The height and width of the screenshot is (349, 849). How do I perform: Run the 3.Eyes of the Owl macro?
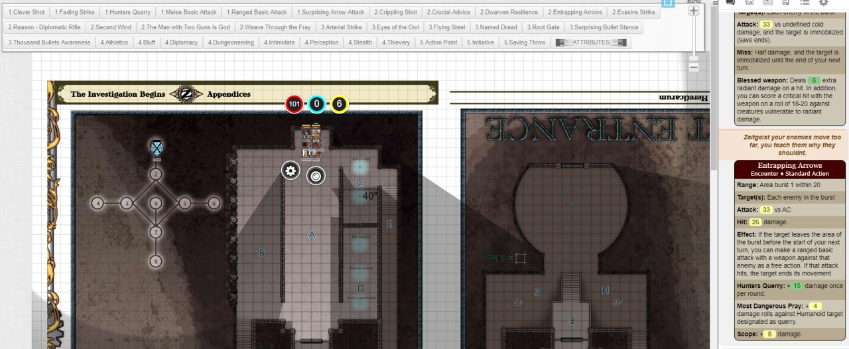point(395,27)
